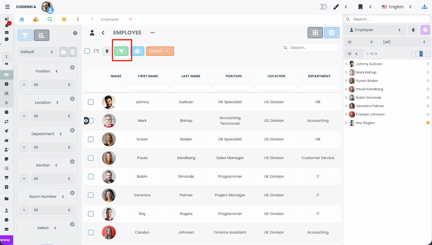Image resolution: width=432 pixels, height=245 pixels.
Task: Expand Johnny Sullivan in the right panel
Action: [x=346, y=64]
